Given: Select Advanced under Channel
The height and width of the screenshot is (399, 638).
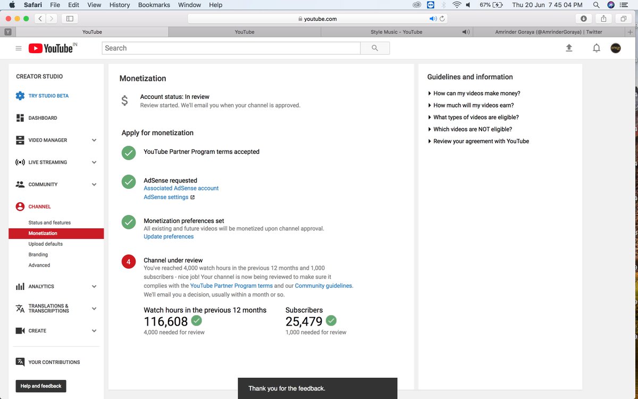Looking at the screenshot, I should [39, 265].
